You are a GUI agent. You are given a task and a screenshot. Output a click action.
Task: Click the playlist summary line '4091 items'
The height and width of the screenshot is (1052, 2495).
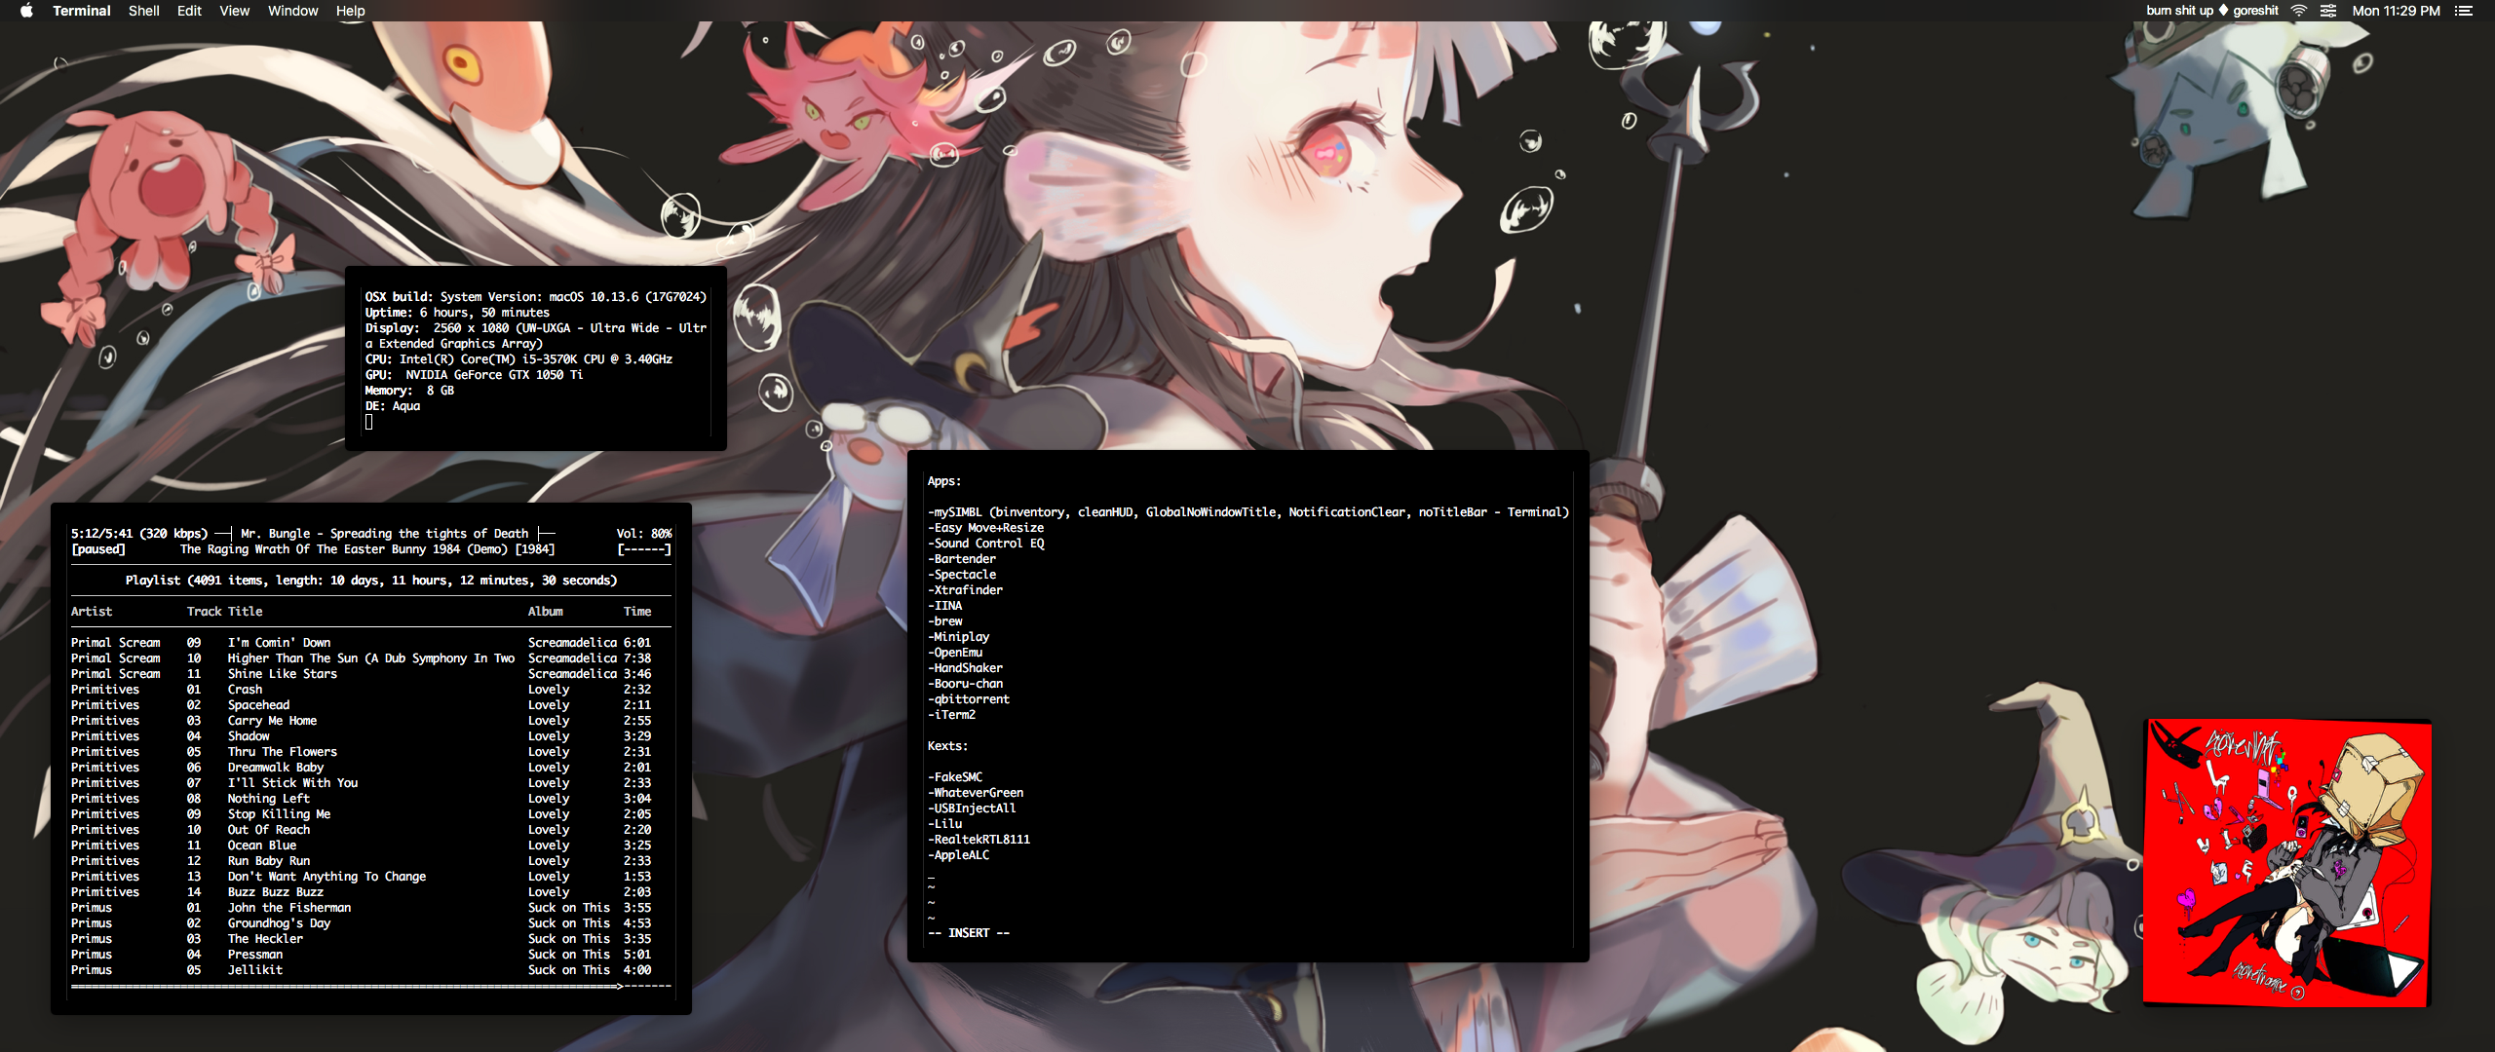click(371, 581)
